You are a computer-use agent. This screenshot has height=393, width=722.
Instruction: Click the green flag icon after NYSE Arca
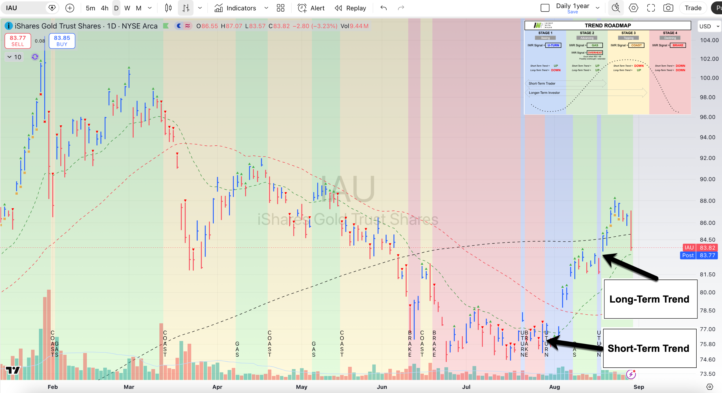[x=166, y=26]
